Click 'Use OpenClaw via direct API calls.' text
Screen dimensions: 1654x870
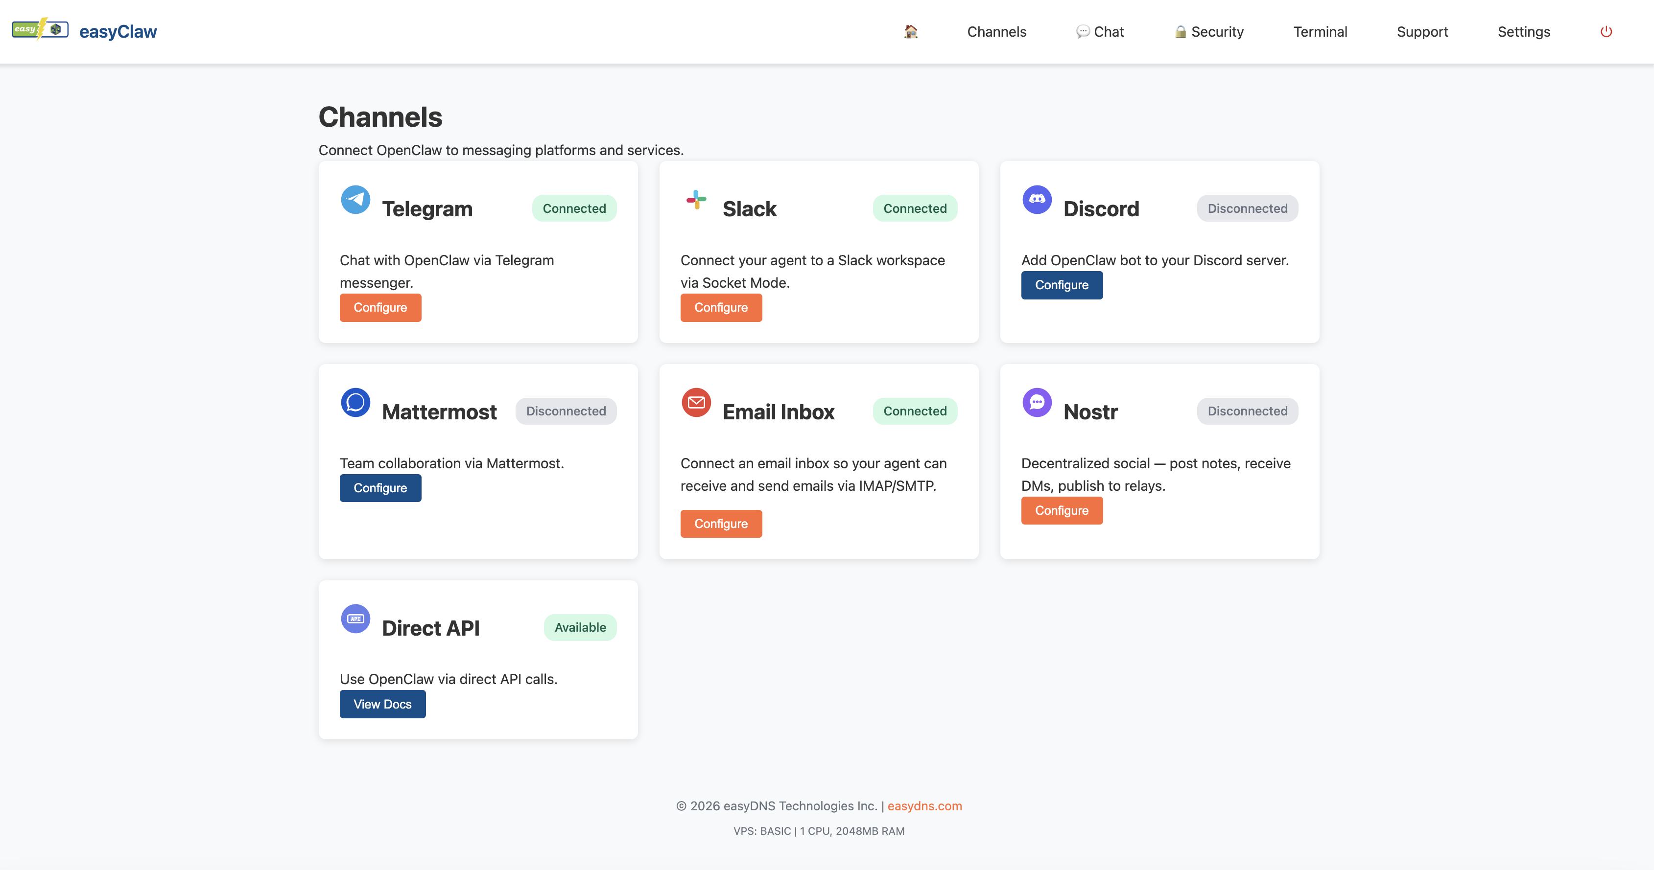448,679
